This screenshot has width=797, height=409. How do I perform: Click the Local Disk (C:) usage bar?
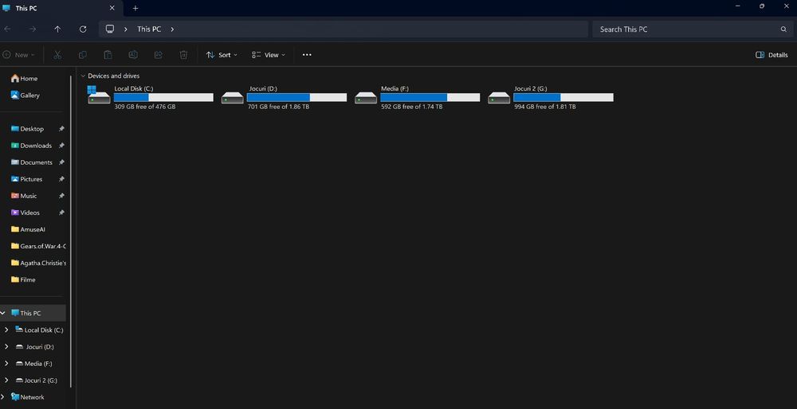[163, 97]
